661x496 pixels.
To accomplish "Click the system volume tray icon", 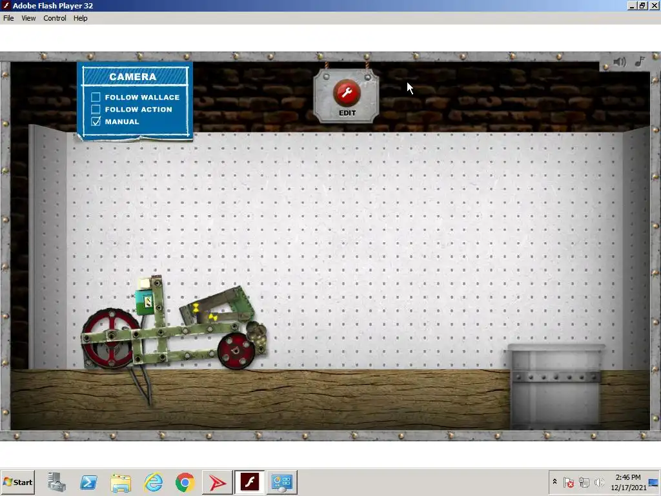I will pyautogui.click(x=598, y=482).
